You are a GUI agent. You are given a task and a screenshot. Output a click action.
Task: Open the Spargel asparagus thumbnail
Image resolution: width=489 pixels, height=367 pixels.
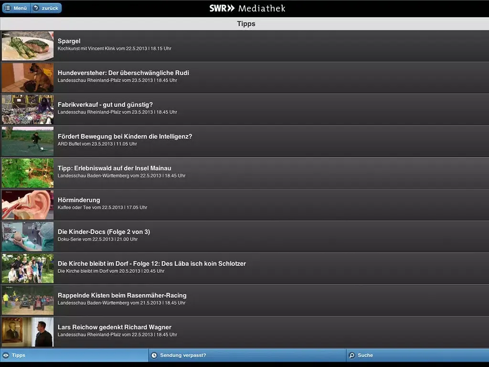(x=28, y=46)
